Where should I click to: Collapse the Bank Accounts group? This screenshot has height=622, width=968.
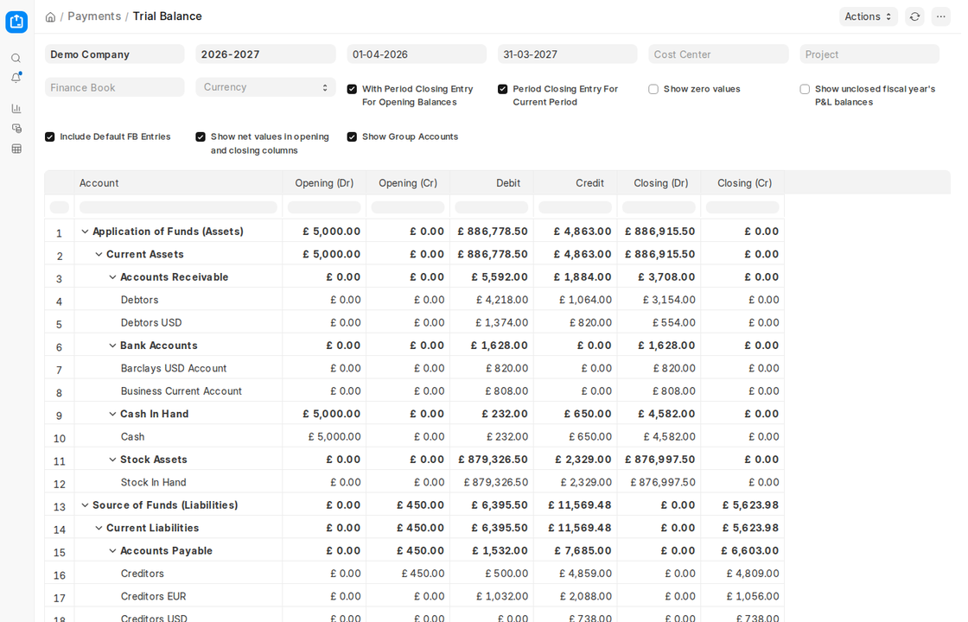[112, 346]
